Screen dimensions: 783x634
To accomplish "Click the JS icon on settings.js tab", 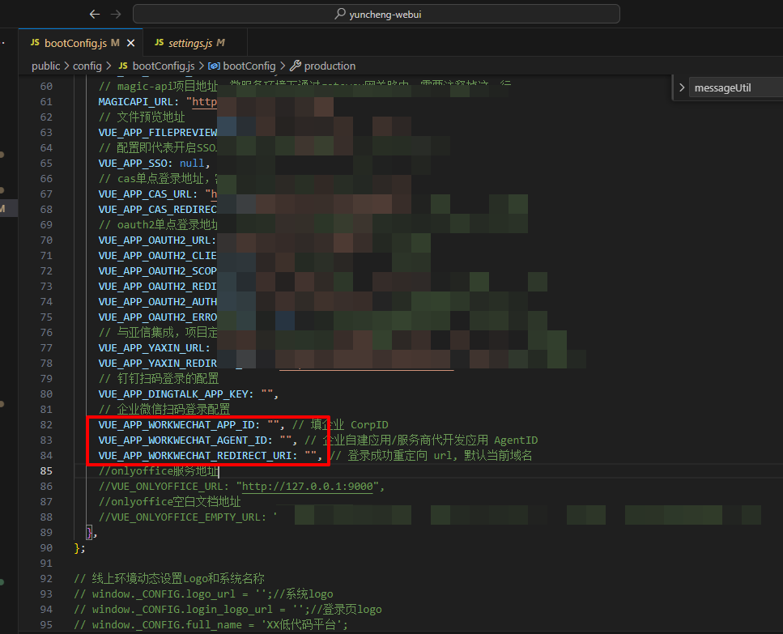I will click(x=160, y=42).
